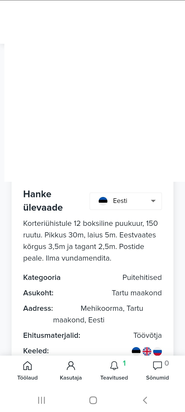Open the Eesti language selector

[x=126, y=201]
